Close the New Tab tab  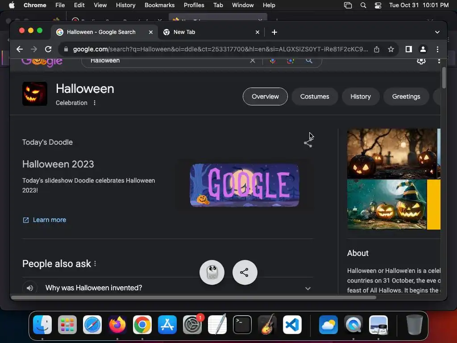tap(258, 32)
